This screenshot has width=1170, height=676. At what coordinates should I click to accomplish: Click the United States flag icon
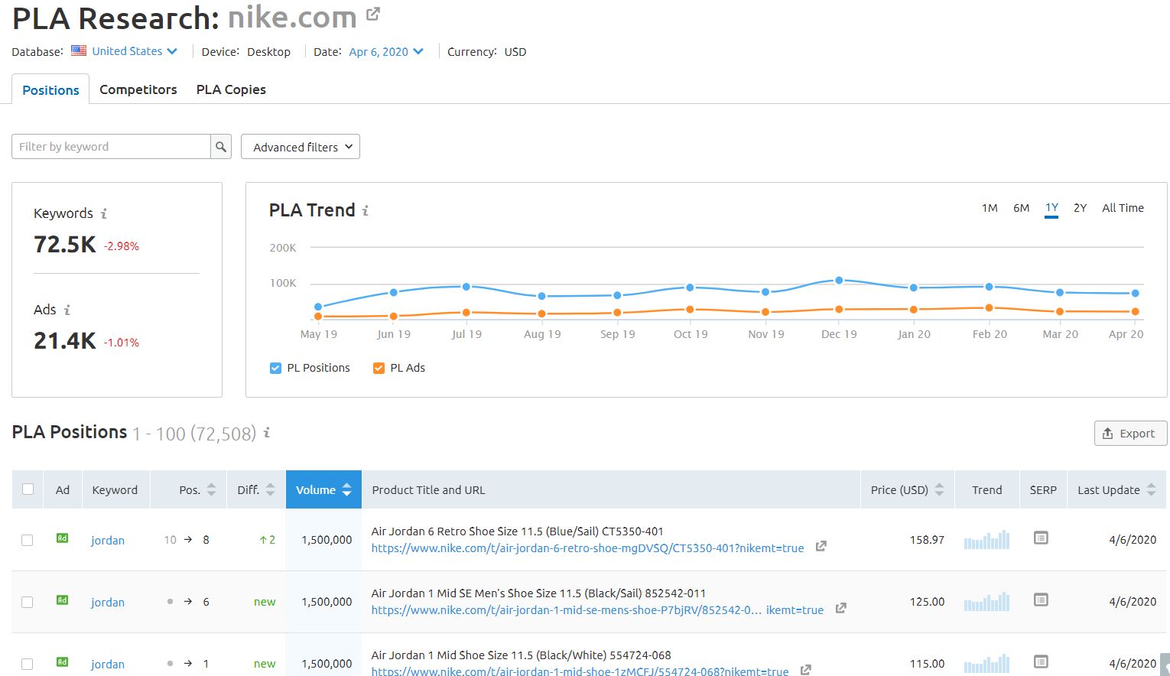coord(79,51)
